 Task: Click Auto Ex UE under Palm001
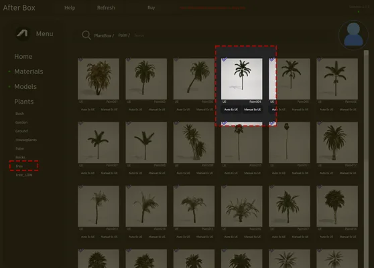(88, 110)
